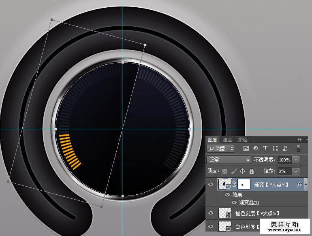Toggle layer filtering on/off switch
This screenshot has width=312, height=236.
click(x=299, y=149)
